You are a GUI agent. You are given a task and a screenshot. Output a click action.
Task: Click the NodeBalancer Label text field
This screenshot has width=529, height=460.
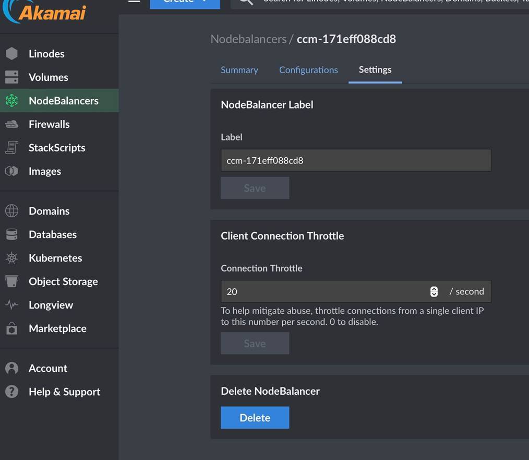(x=355, y=160)
